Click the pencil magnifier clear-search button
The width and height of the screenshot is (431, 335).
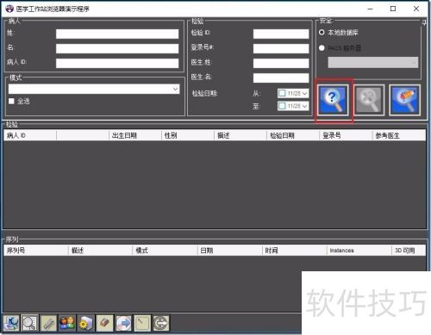404,100
